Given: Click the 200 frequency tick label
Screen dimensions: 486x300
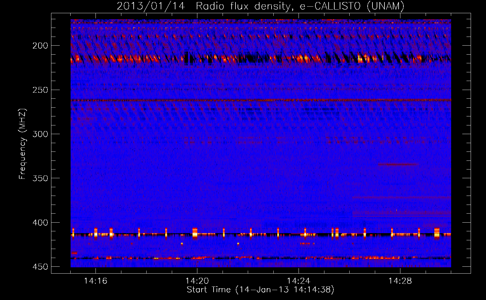Looking at the screenshot, I should 40,46.
